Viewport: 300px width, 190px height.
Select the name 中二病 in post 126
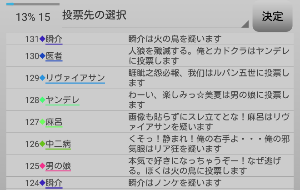pos(58,144)
